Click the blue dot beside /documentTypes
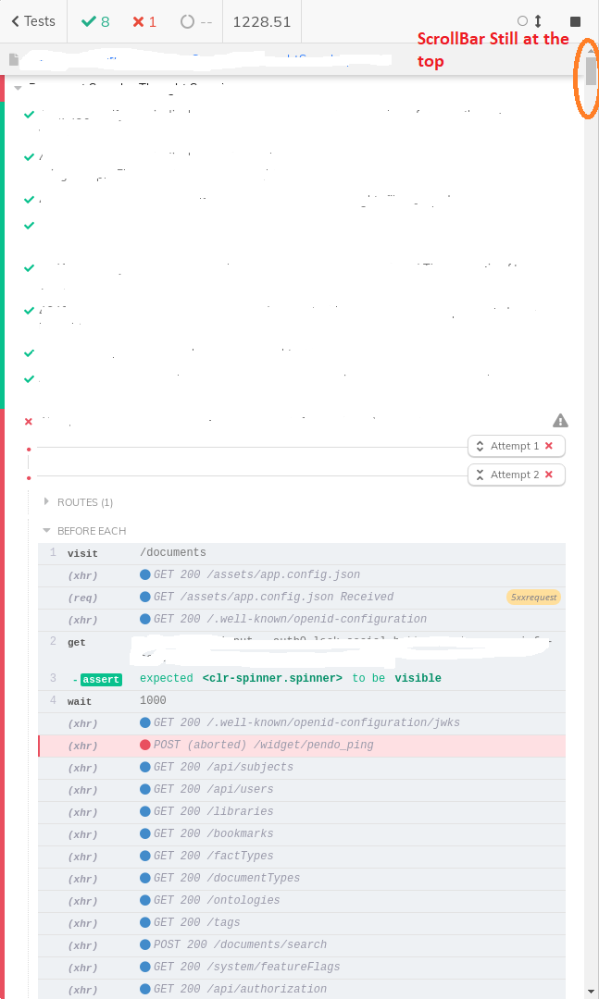This screenshot has height=999, width=599. (144, 878)
